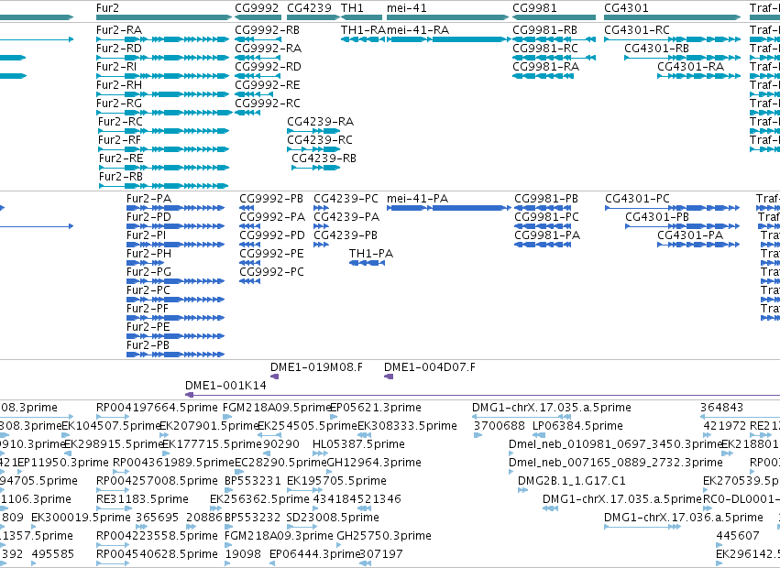Viewport: 780px width, 568px height.
Task: Select protein CG9992-PE label
Action: coord(271,254)
